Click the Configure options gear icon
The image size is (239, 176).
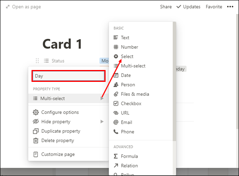tap(36, 112)
